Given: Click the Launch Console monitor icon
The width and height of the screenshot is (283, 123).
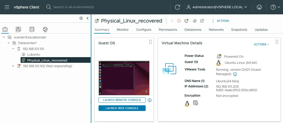Looking at the screenshot, I should (187, 21).
